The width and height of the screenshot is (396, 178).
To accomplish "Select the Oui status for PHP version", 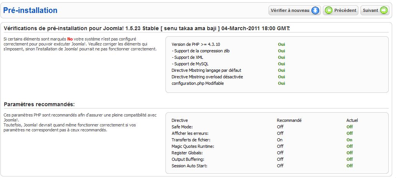I will point(281,44).
